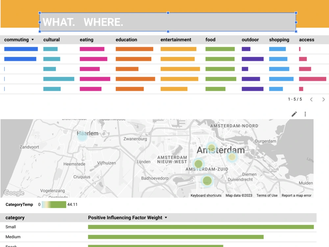The image size is (329, 247).
Task: Click the 44.11 legend maximum value
Action: click(x=72, y=205)
